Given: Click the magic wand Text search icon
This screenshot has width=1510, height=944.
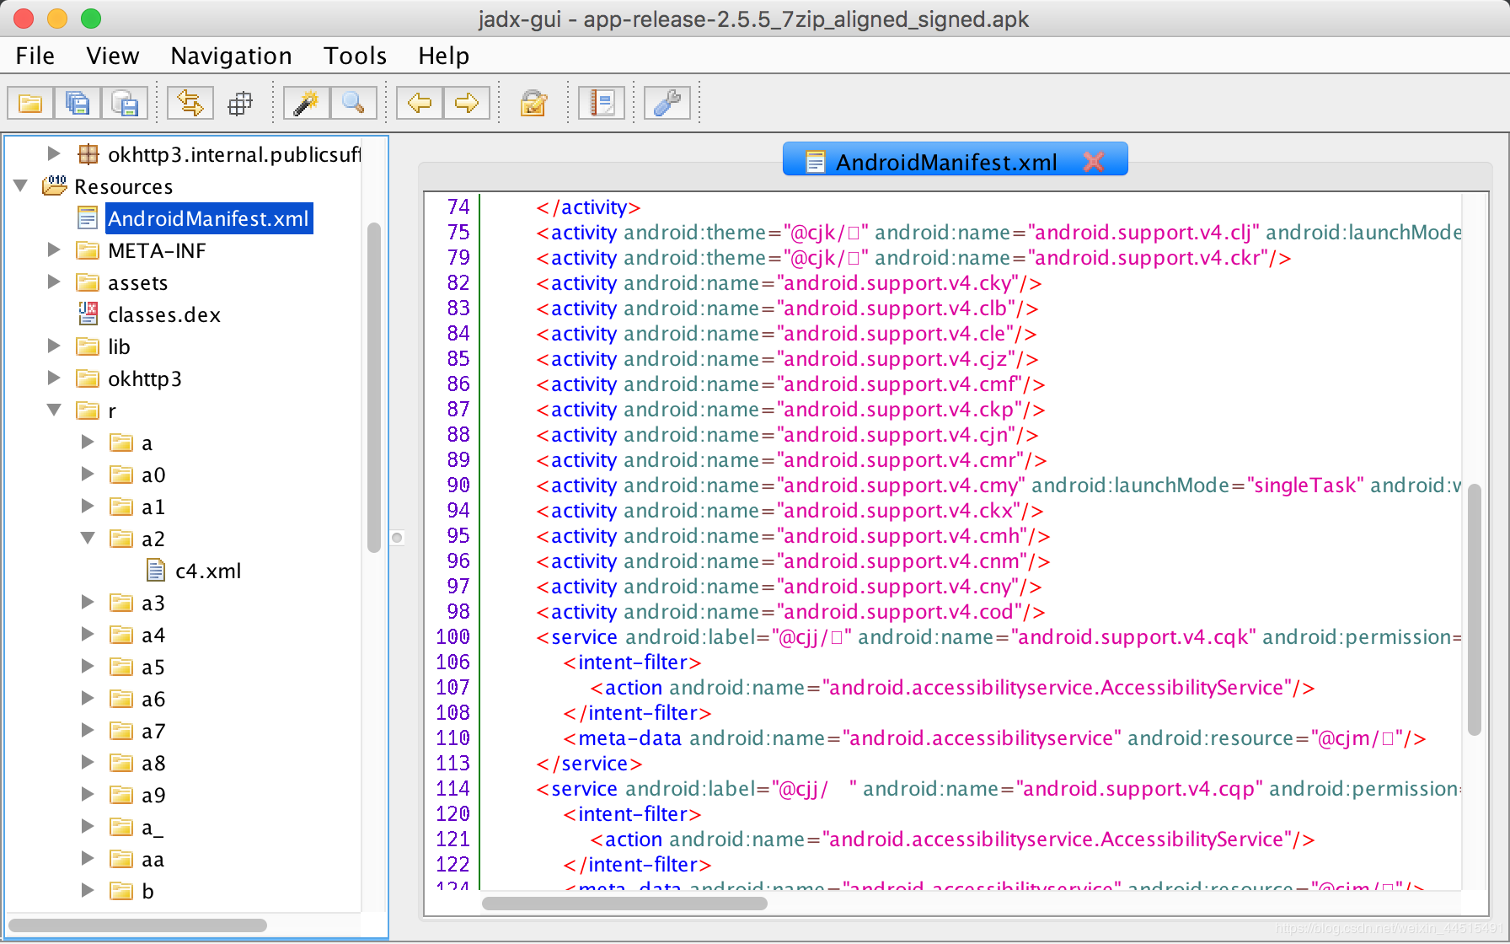Looking at the screenshot, I should [x=306, y=104].
